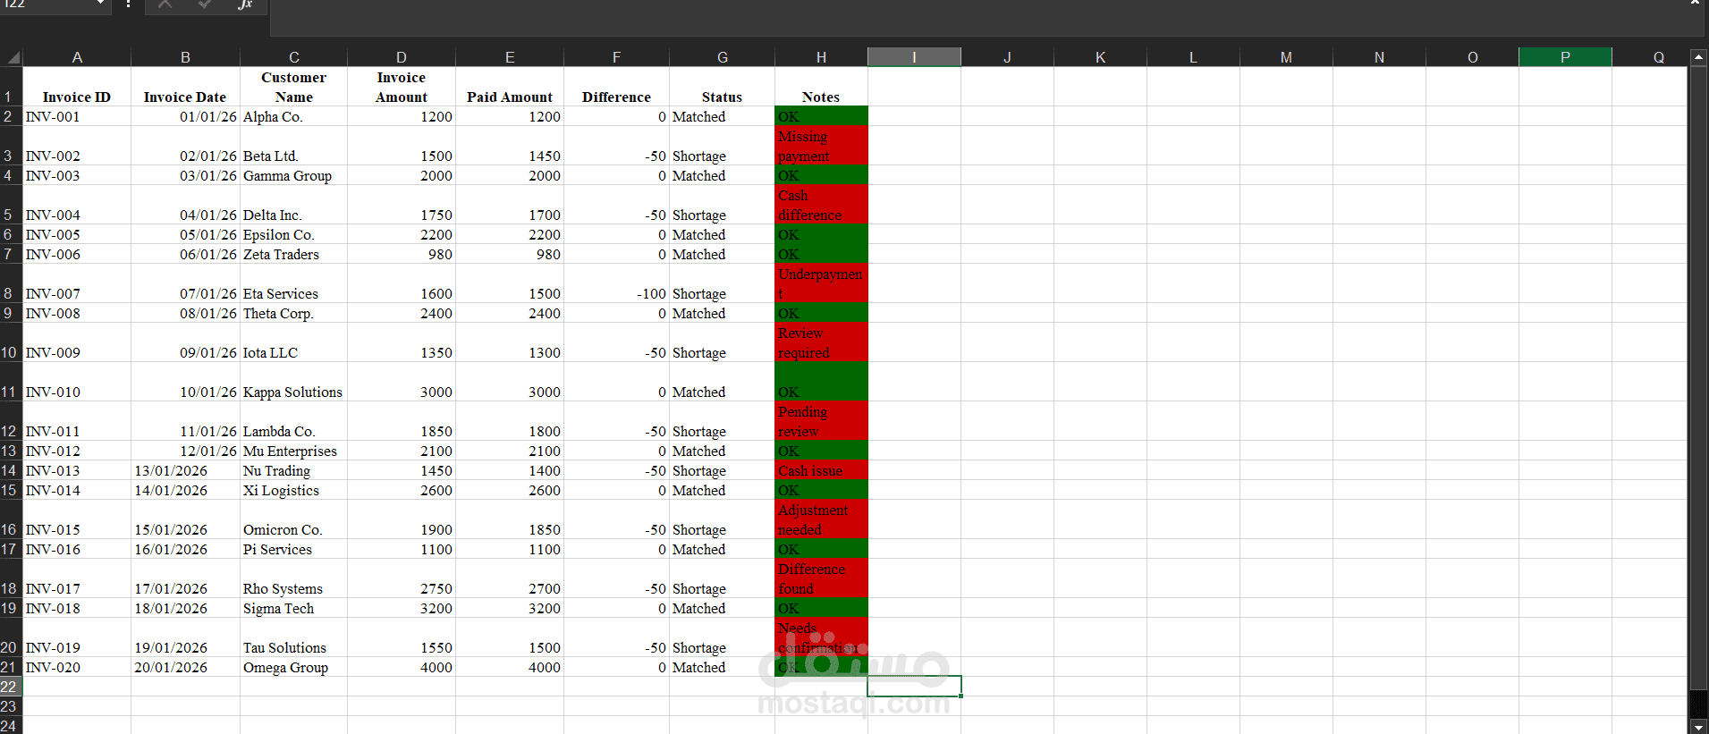Click the three-dot handle beside the Name Box
Viewport: 1709px width, 734px height.
point(129,4)
